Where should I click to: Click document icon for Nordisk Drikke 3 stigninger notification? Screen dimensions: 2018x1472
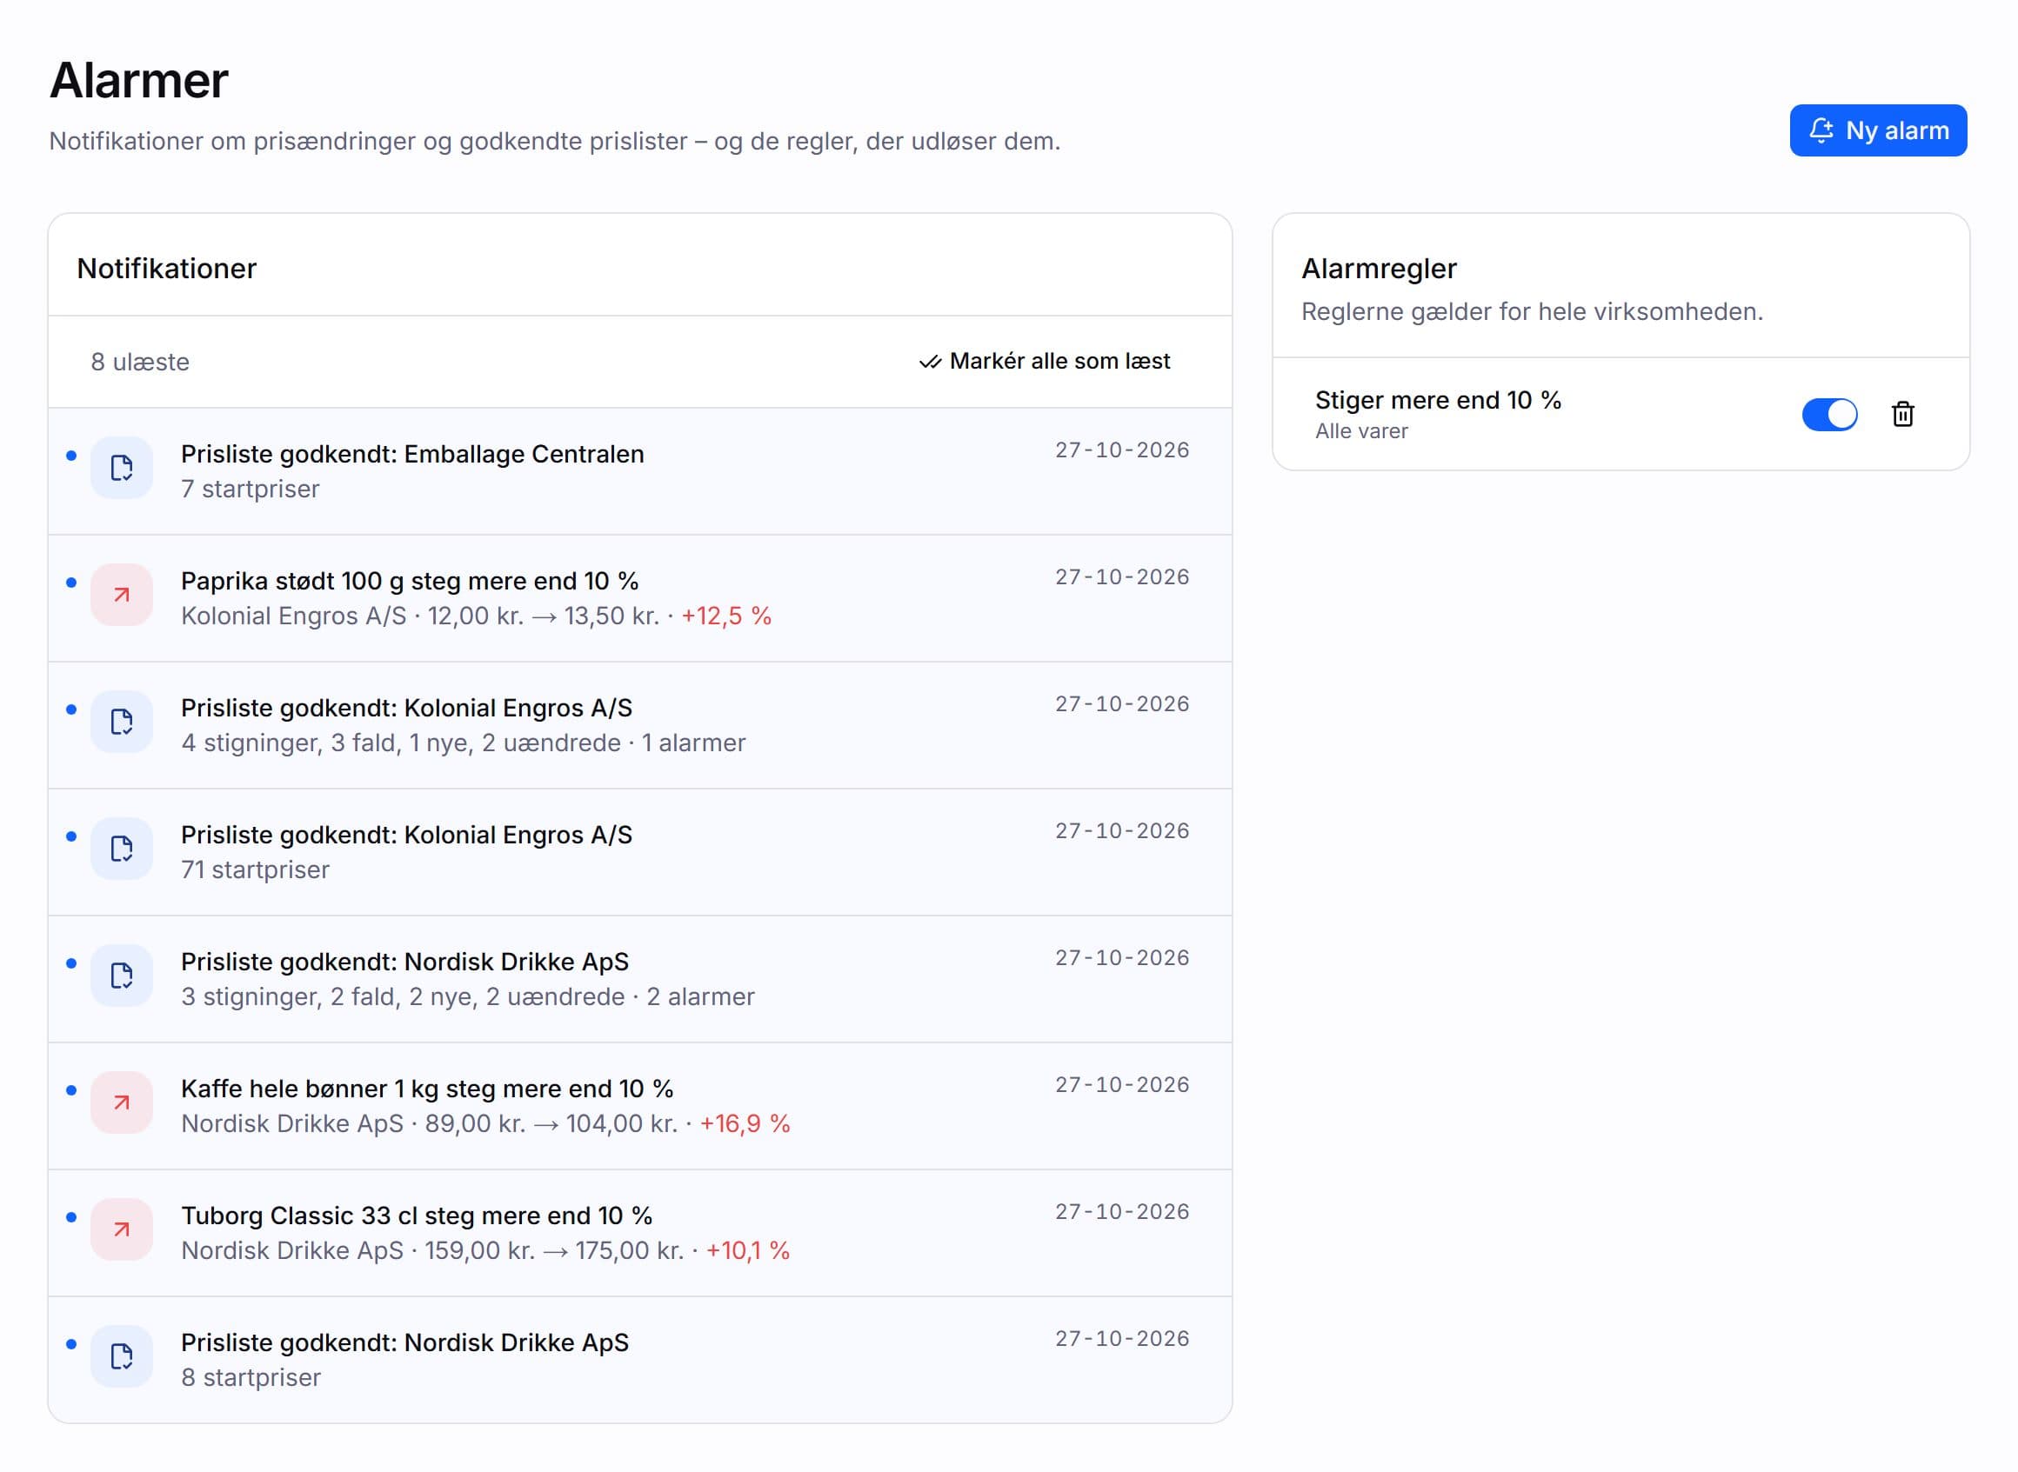click(122, 976)
